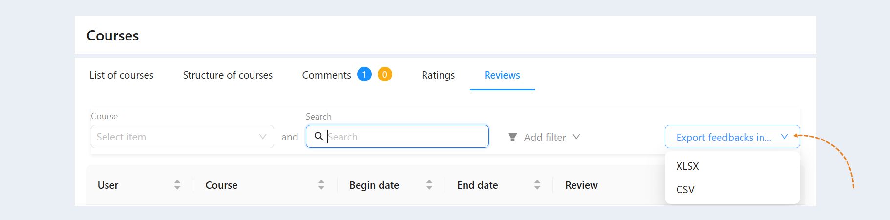The image size is (890, 220).
Task: Sort by User column arrows
Action: [177, 185]
